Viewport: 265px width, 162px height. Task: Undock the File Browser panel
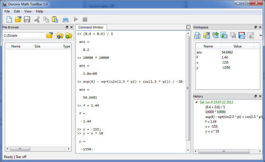pyautogui.click(x=67, y=27)
